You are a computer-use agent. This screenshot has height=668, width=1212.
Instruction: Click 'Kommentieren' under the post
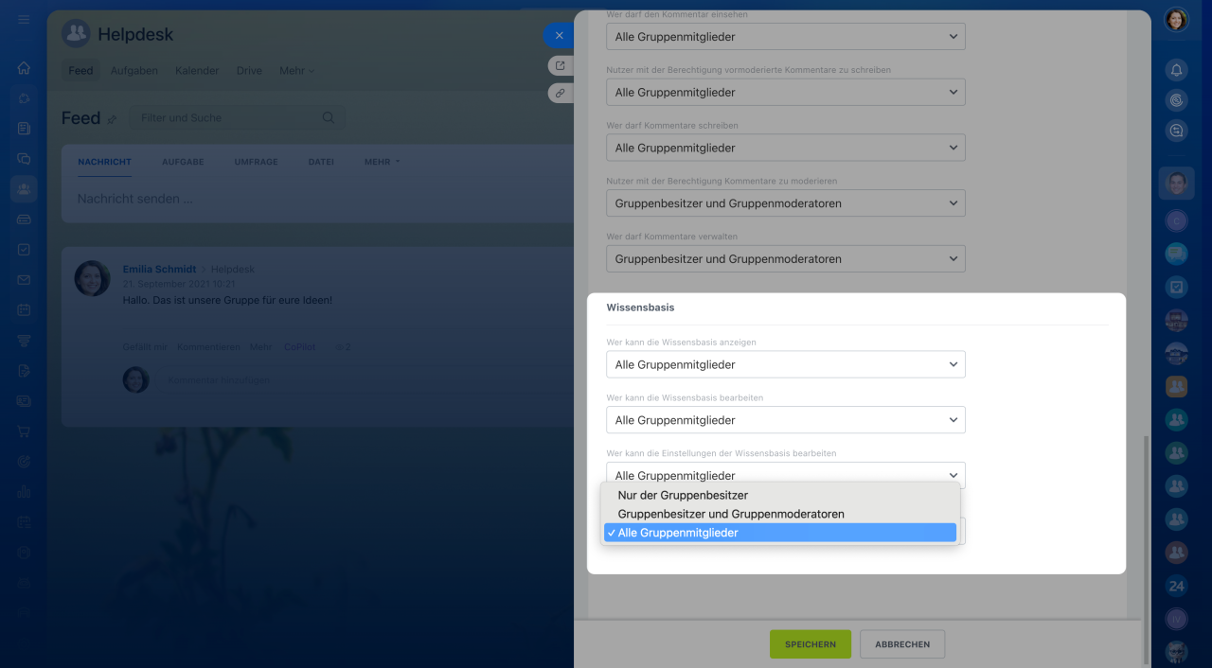pyautogui.click(x=208, y=347)
